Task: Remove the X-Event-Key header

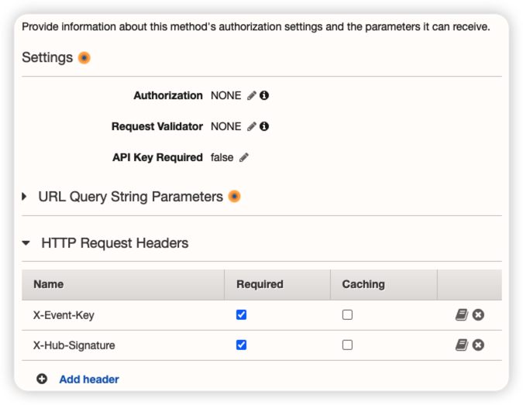Action: pos(479,314)
